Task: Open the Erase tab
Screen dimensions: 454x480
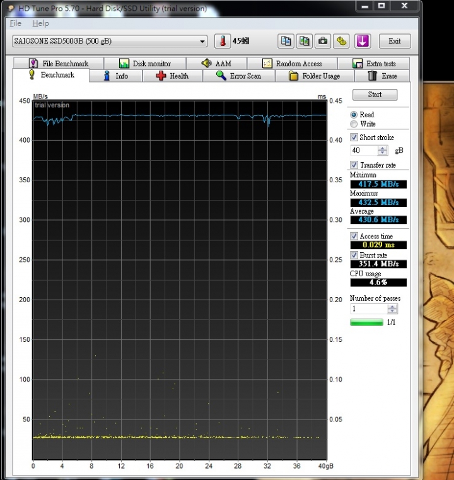Action: click(x=381, y=76)
